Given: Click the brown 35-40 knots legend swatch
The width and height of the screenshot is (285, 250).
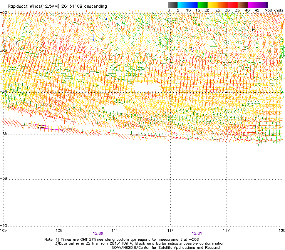Looking at the screenshot, I should tap(243, 5).
